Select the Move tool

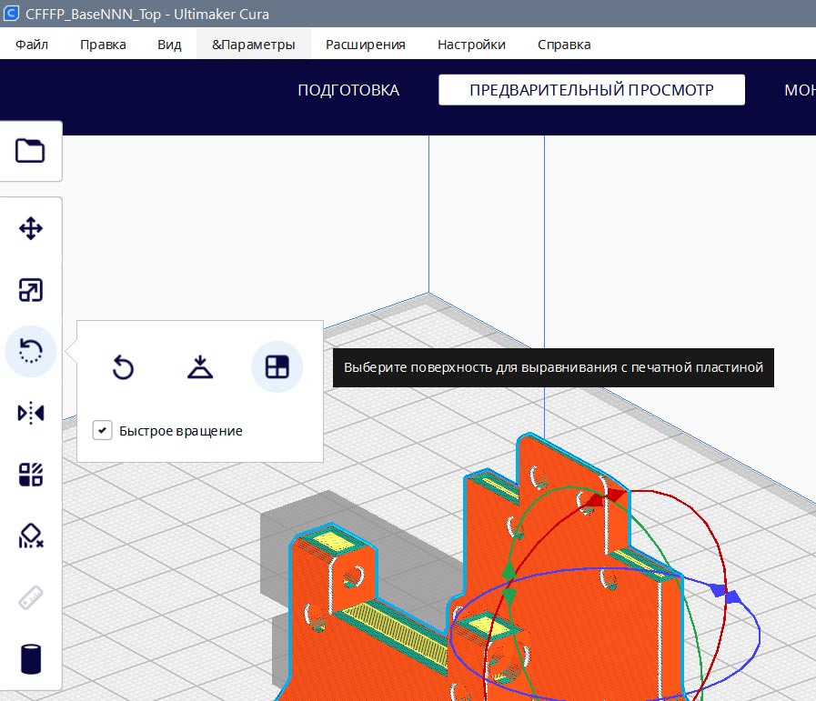31,228
